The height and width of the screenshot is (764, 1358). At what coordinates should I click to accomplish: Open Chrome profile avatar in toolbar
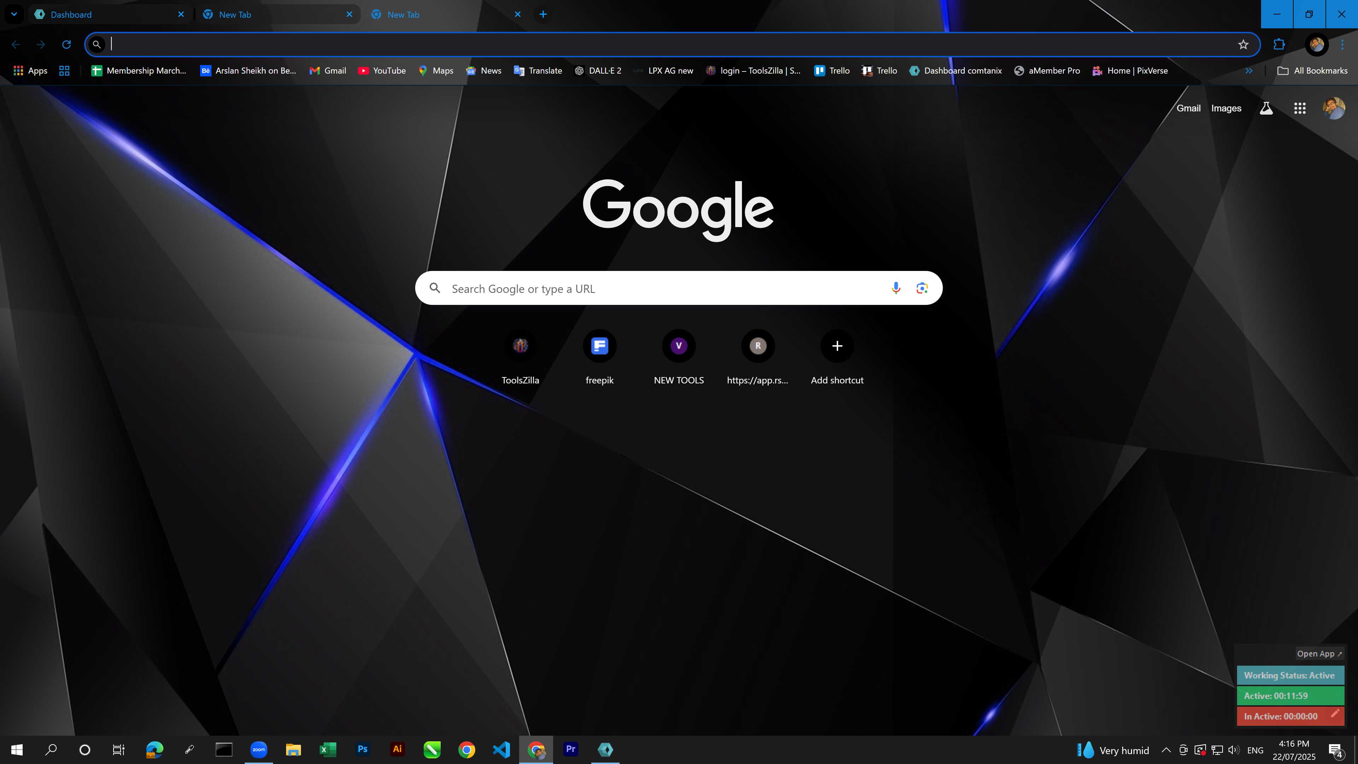click(x=1316, y=44)
